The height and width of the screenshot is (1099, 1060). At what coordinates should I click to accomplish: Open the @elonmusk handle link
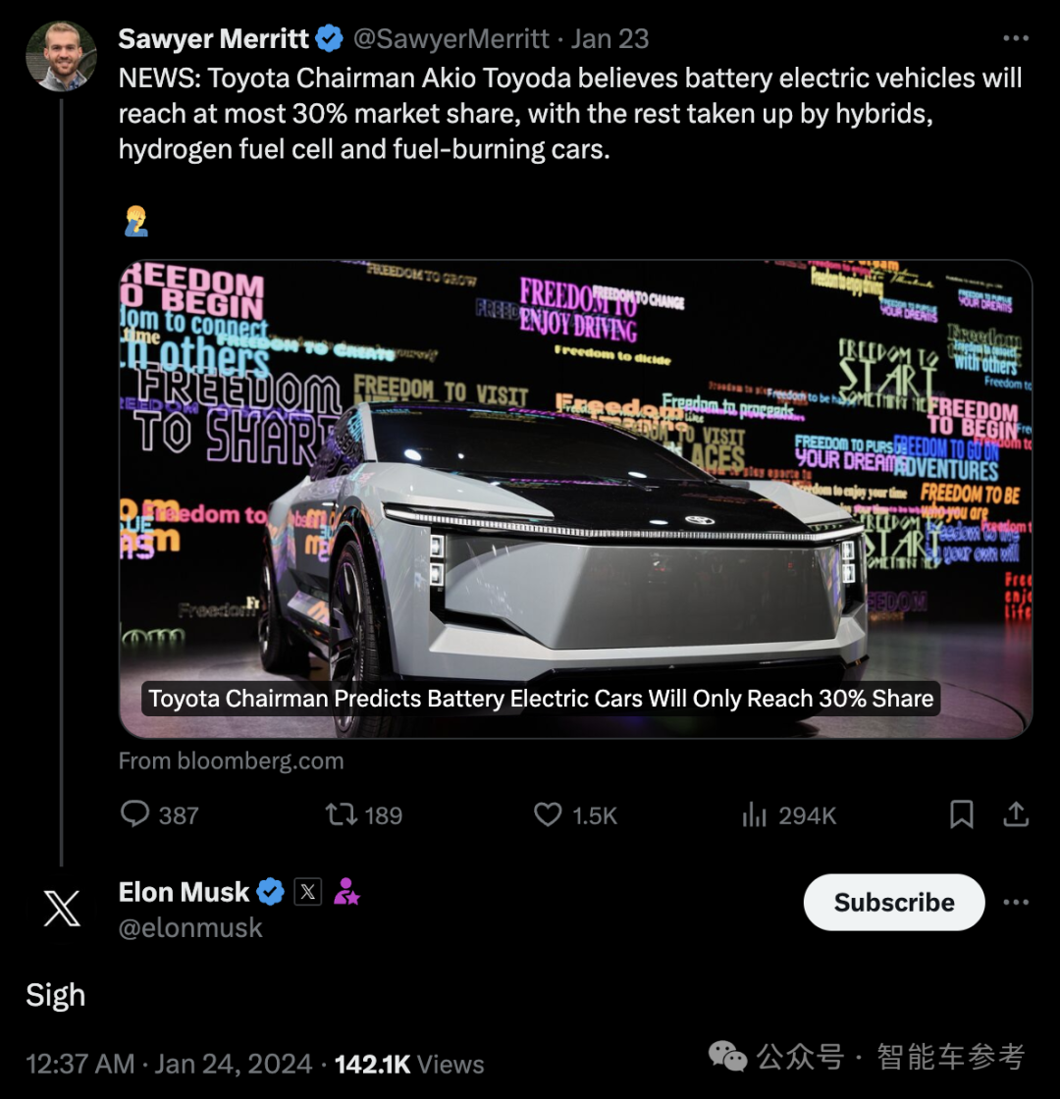click(x=190, y=928)
